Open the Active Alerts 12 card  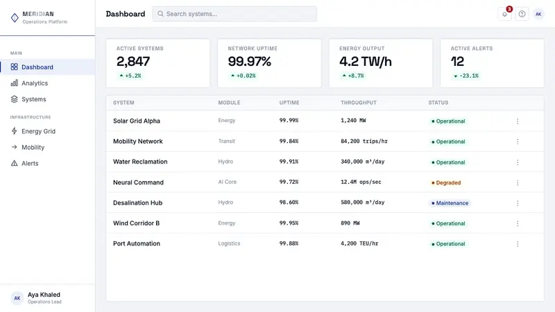tap(492, 63)
